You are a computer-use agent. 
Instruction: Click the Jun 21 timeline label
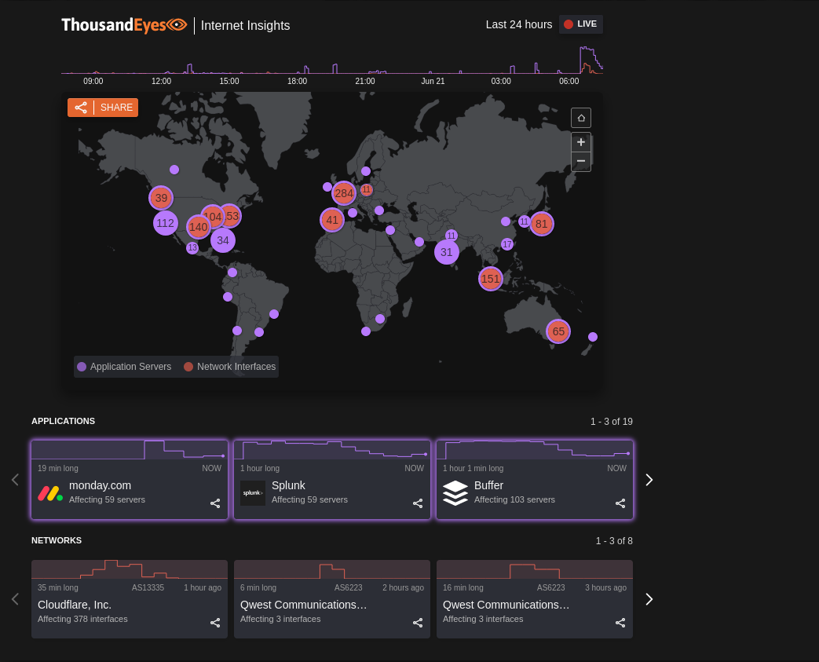(433, 81)
